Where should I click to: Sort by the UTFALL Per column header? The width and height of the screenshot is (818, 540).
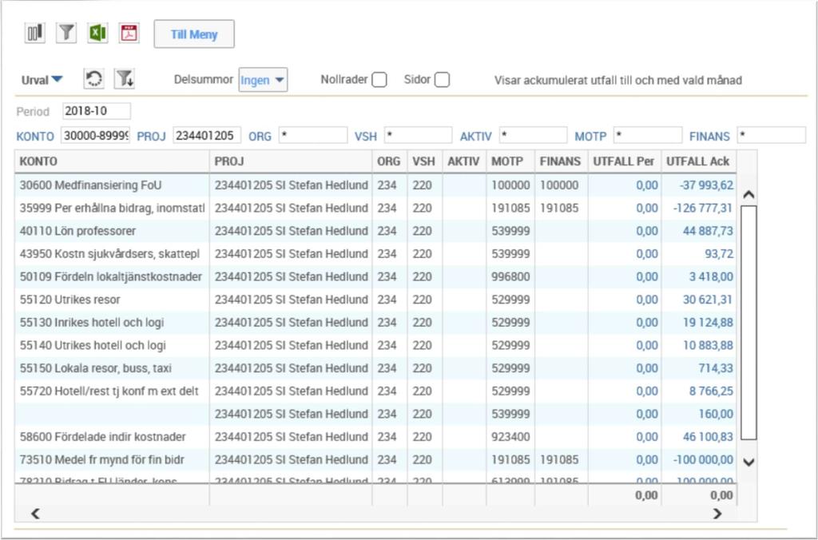coord(625,161)
